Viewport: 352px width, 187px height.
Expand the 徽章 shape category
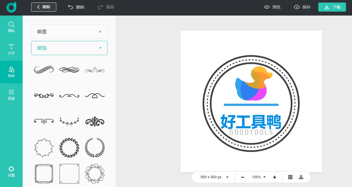(x=69, y=32)
